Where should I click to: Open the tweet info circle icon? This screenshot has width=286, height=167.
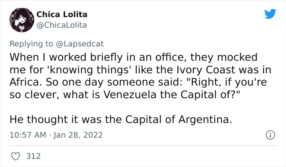click(x=270, y=134)
